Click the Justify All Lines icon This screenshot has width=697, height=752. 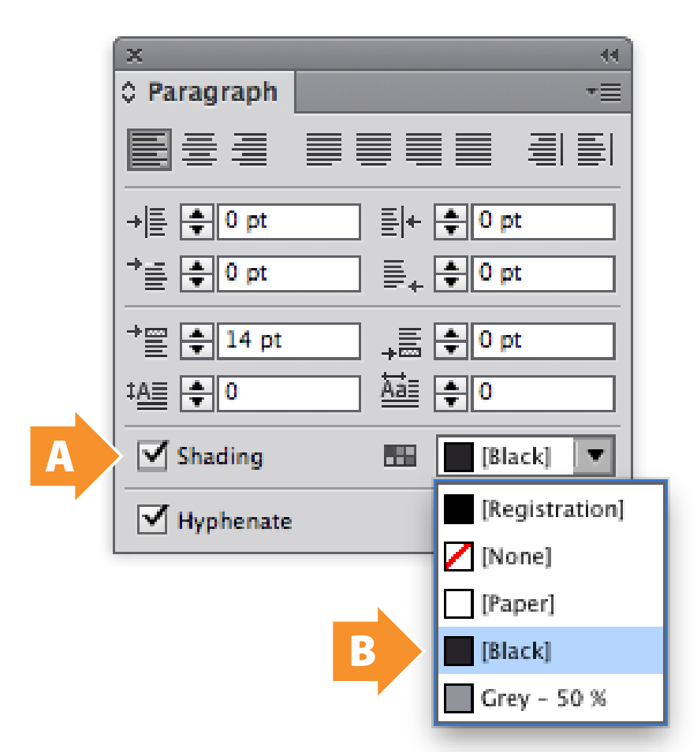coord(473,149)
